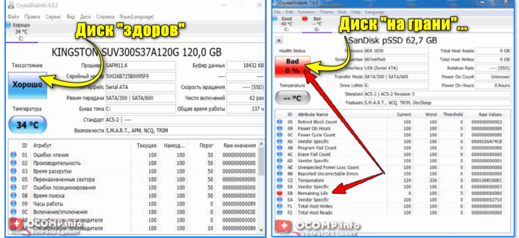The width and height of the screenshot is (519, 238).
Task: Click the Прошивка field showing SAFM11.K
Action: (140, 65)
